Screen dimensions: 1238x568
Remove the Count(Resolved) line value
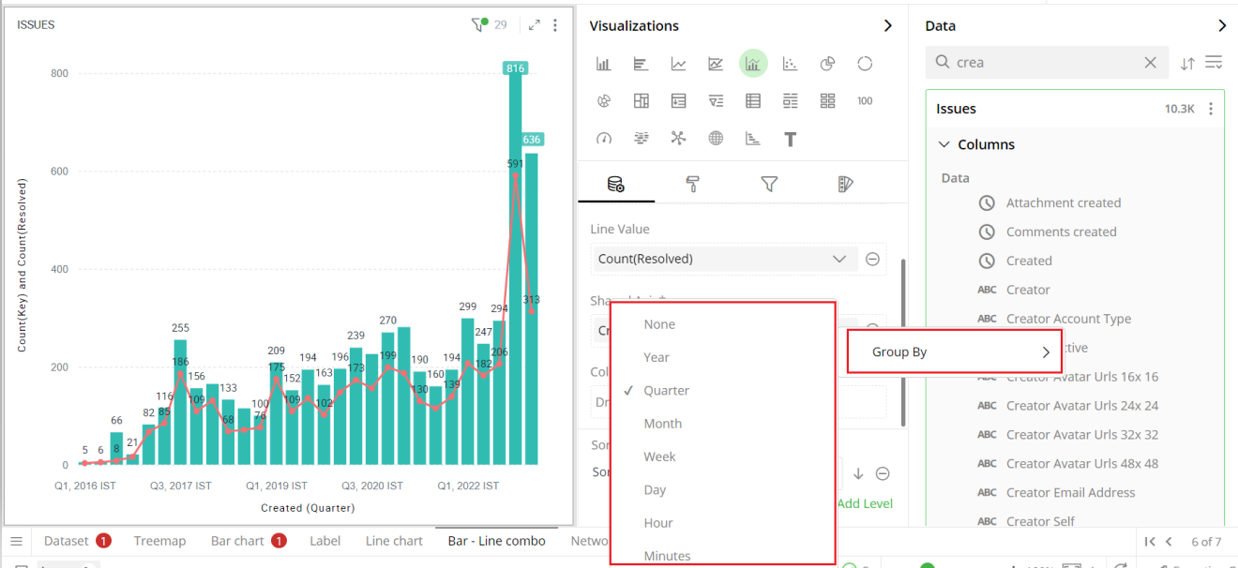point(872,259)
